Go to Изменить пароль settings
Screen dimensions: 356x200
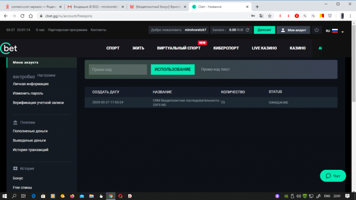tap(28, 93)
